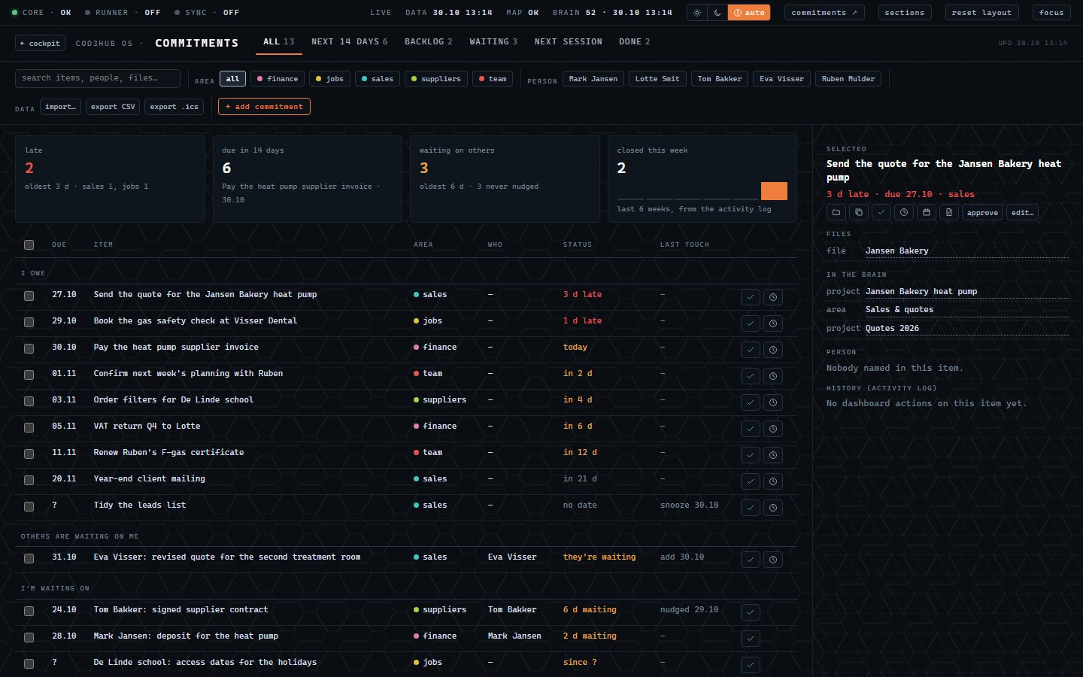Tick the select-all checkbox in table header
The image size is (1083, 677).
click(x=29, y=244)
